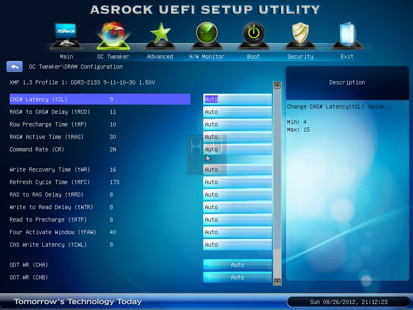Select the Write Recovery Time (tWR) row
The image size is (413, 310).
click(x=100, y=170)
